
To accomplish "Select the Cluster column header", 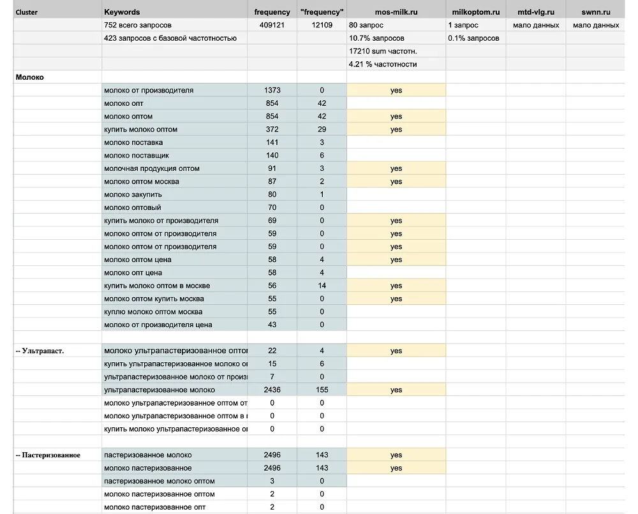I will 26,12.
